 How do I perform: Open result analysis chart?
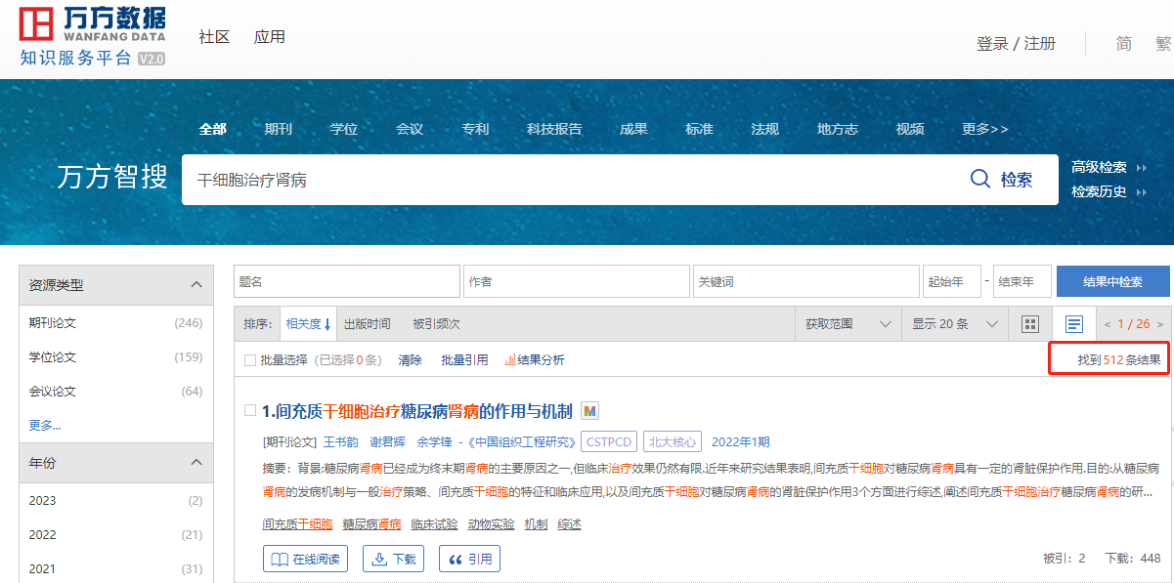(534, 360)
